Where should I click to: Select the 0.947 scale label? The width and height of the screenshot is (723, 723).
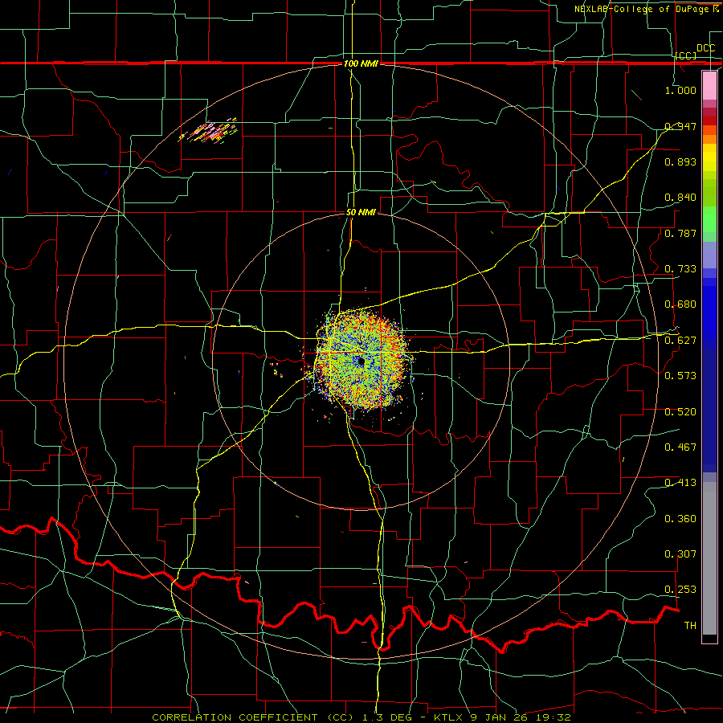pos(680,126)
